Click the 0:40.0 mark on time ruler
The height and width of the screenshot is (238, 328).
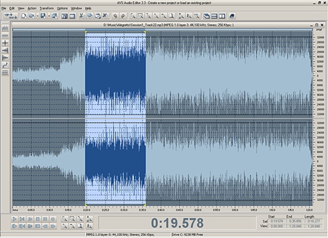click(161, 210)
